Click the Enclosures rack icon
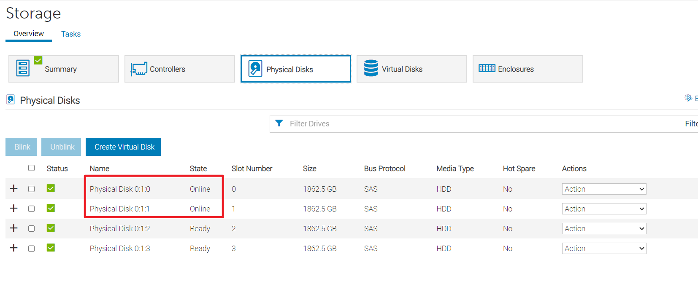The image size is (698, 289). [x=487, y=68]
